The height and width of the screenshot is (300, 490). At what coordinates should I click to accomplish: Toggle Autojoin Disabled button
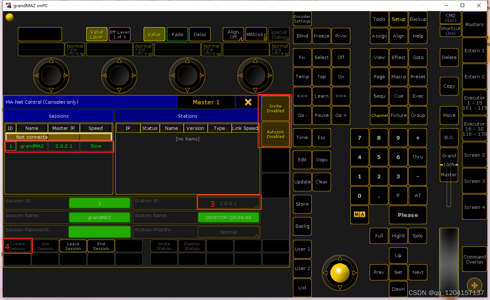[x=275, y=134]
